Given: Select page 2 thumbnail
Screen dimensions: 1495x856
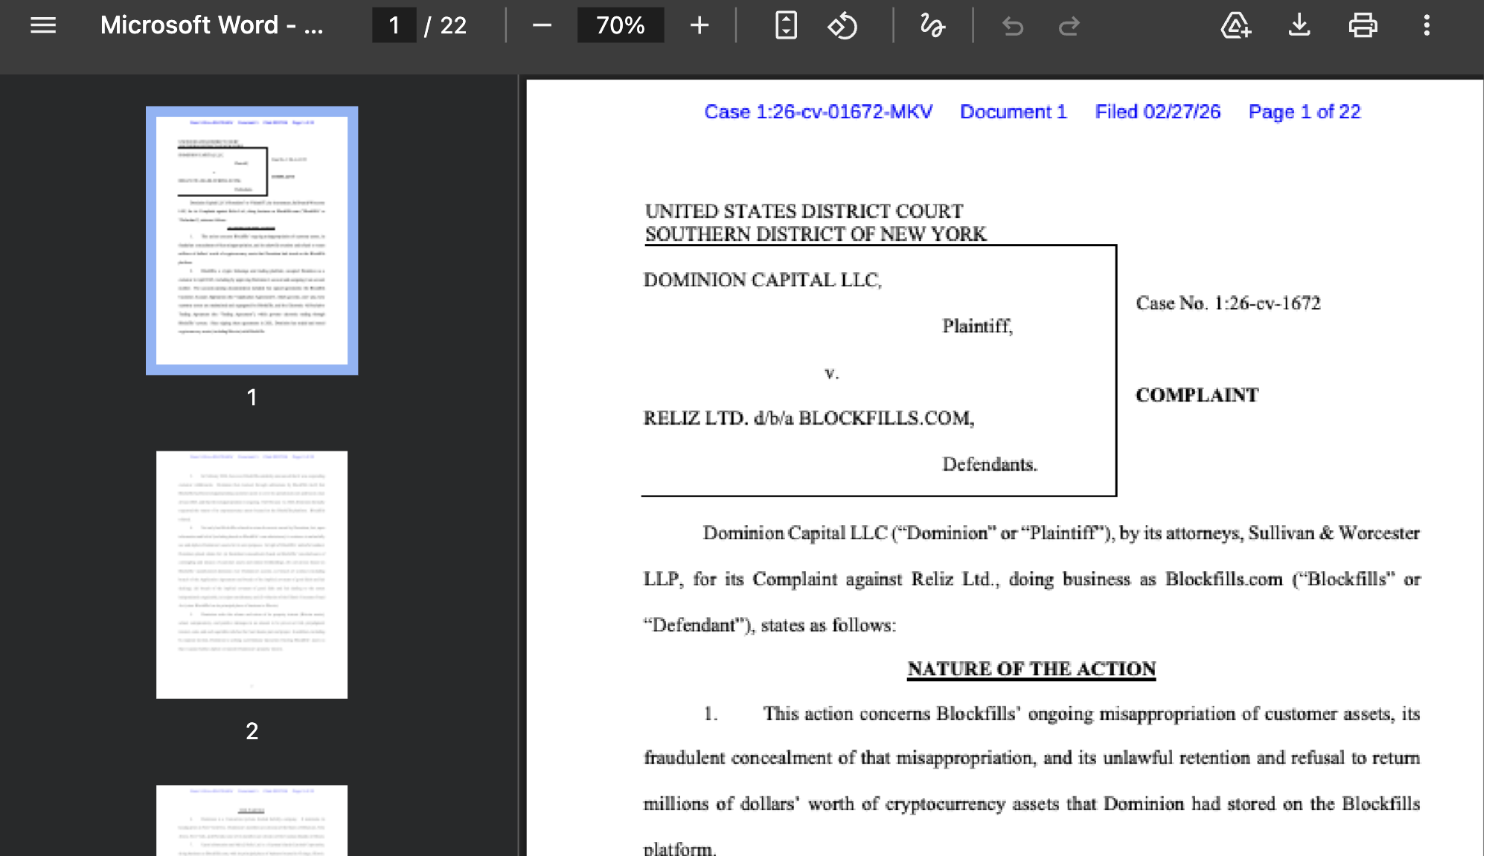Looking at the screenshot, I should (252, 574).
